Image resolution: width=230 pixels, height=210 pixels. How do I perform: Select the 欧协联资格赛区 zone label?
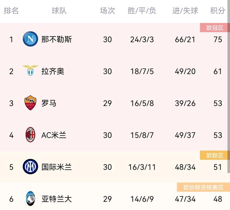tap(203, 187)
